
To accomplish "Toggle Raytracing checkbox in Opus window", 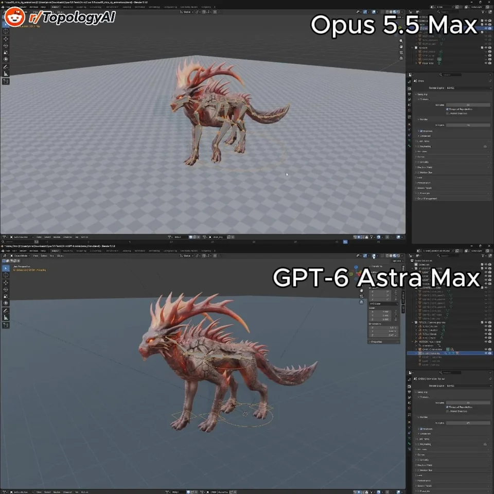I will click(x=419, y=146).
